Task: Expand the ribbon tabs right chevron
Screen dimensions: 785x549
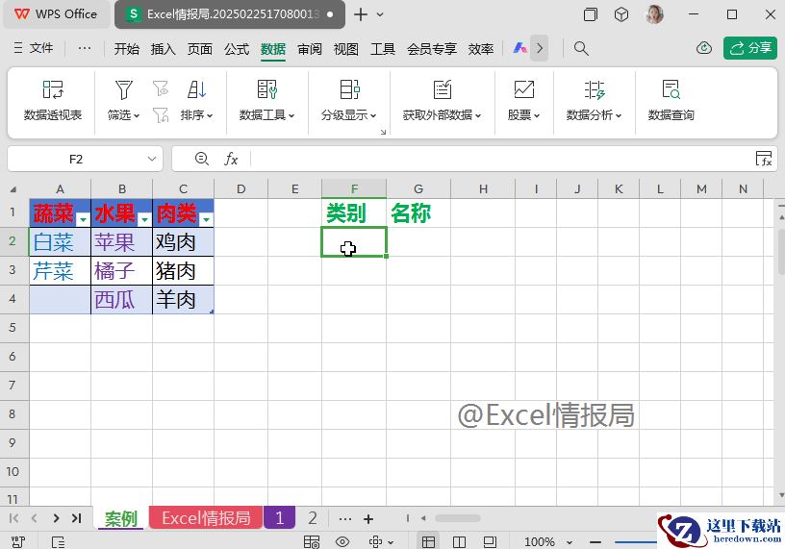Action: click(x=539, y=48)
